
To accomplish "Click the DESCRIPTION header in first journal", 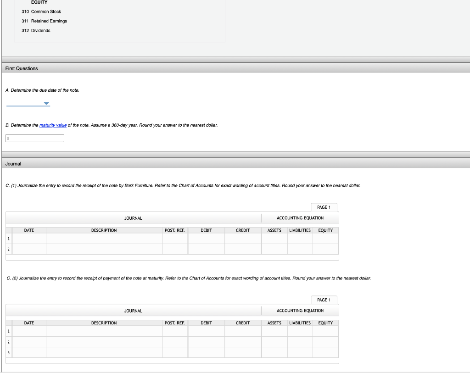I will coord(104,230).
